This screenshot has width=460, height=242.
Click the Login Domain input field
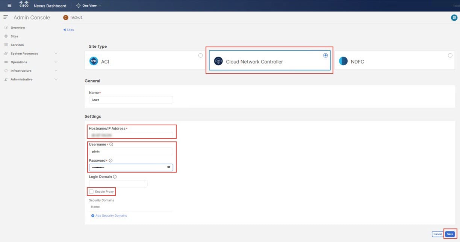118,183
